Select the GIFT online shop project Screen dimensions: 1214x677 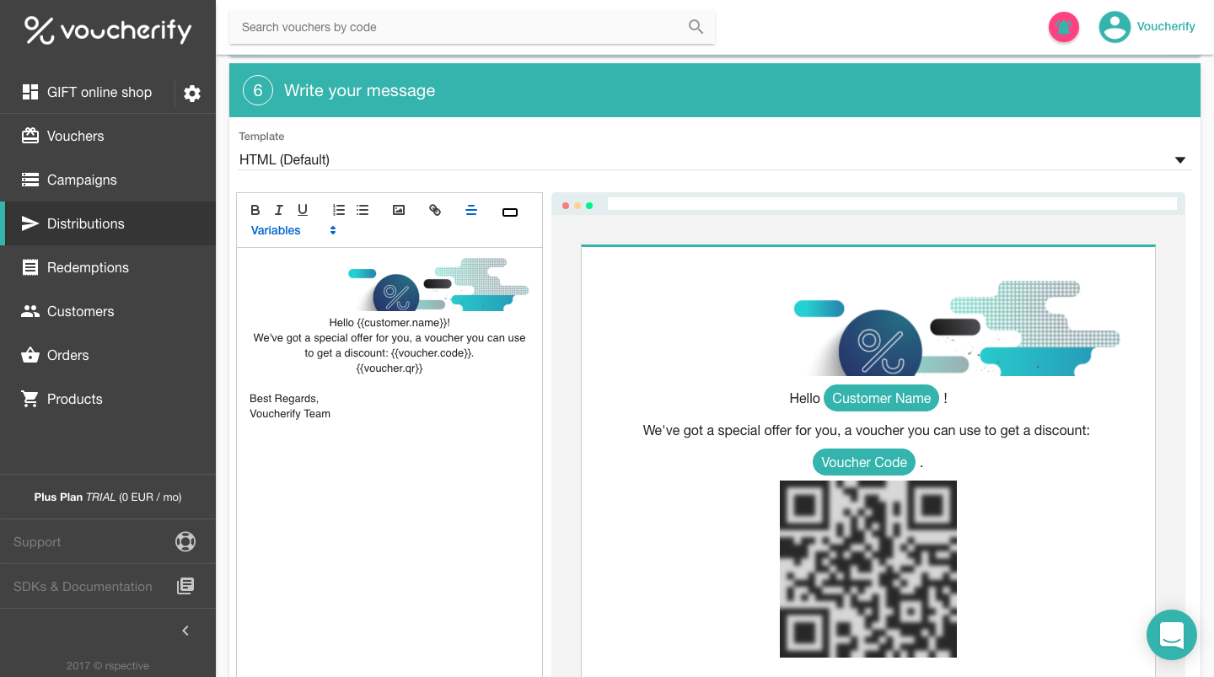(99, 92)
